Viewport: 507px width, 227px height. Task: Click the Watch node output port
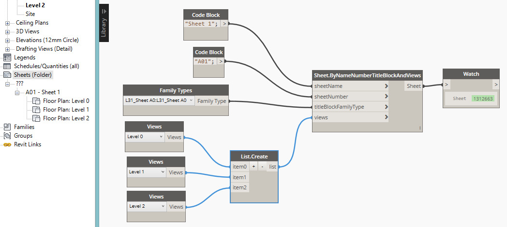[496, 85]
